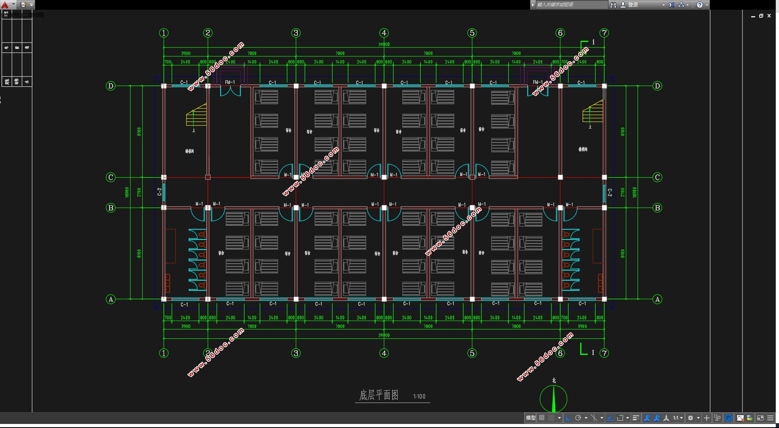The height and width of the screenshot is (428, 779).
Task: Open Autodesk Exchange Apps X icon
Action: (x=672, y=5)
